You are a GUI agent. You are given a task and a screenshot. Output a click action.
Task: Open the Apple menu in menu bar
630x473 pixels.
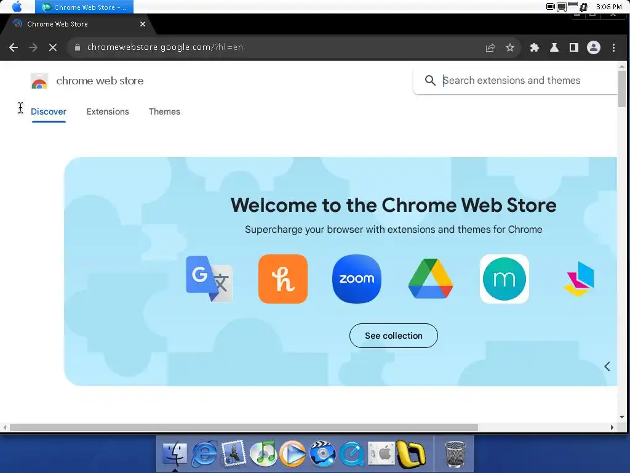pyautogui.click(x=17, y=6)
